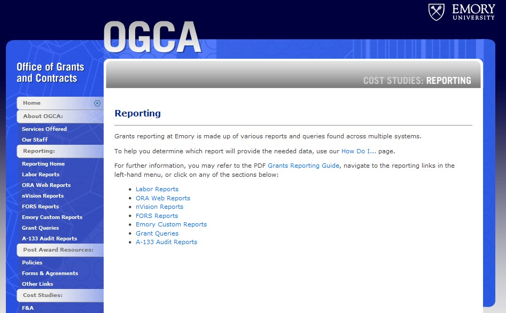Select the Cost Studies sidebar header

60,295
